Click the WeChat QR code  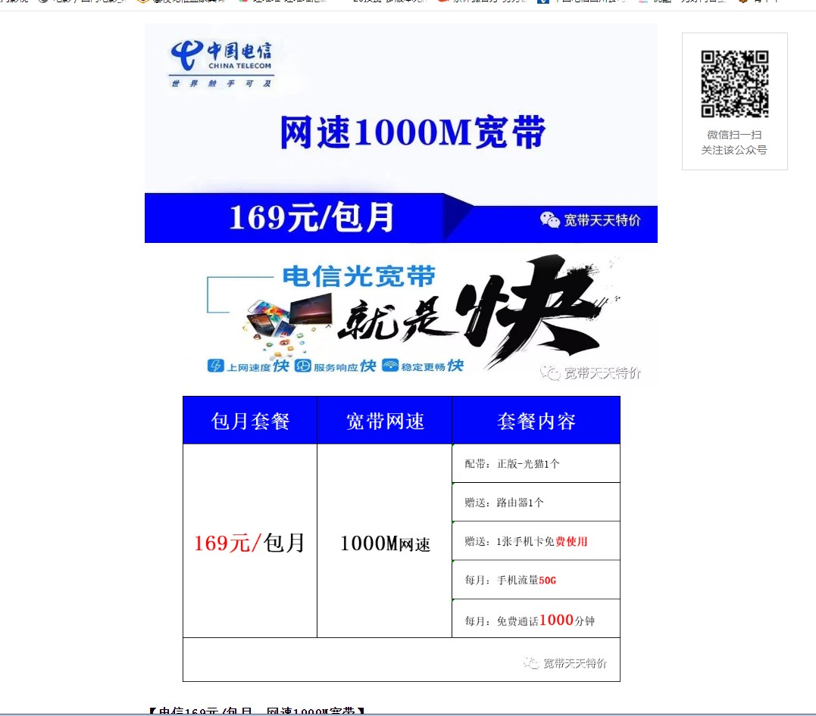pos(734,84)
